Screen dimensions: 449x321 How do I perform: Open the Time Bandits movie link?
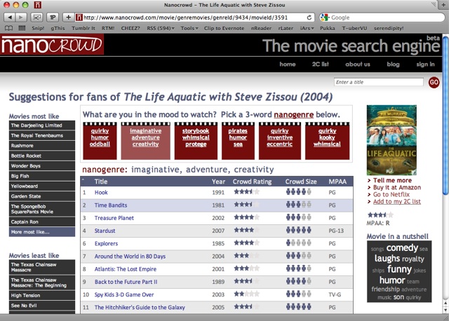click(111, 205)
